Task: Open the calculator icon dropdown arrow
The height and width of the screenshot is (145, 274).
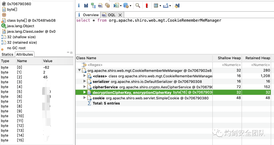Action: (160, 6)
